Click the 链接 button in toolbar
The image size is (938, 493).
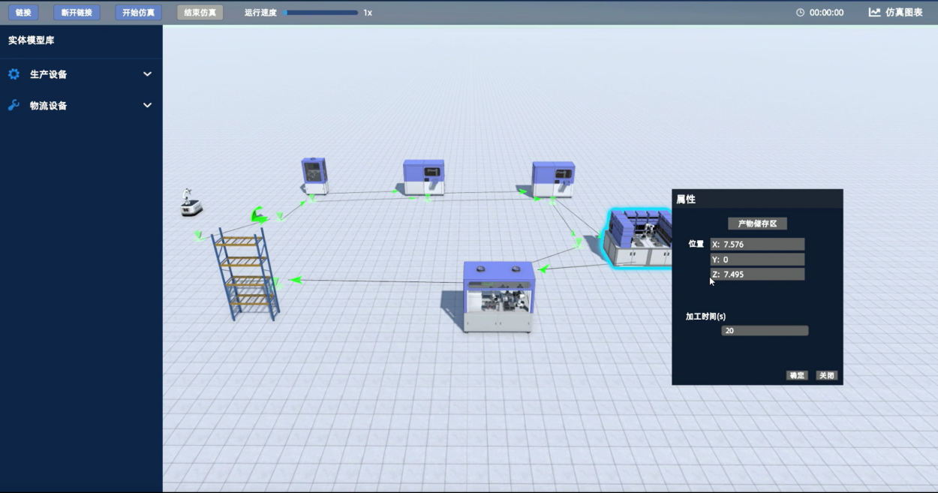pos(23,13)
